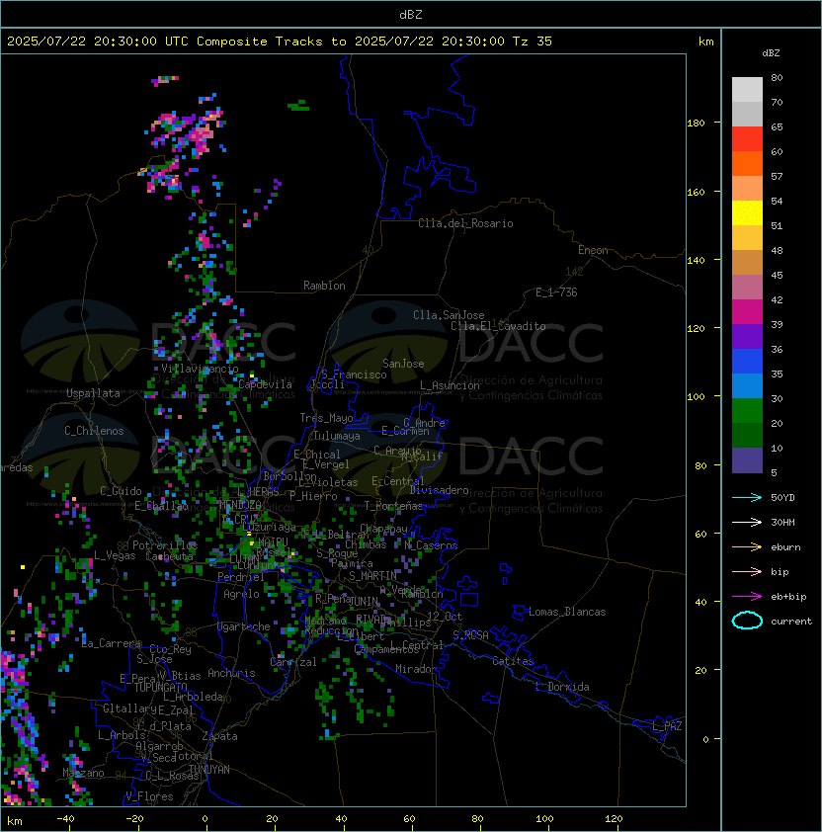Click the 'Ugarteche' map label

click(x=244, y=626)
